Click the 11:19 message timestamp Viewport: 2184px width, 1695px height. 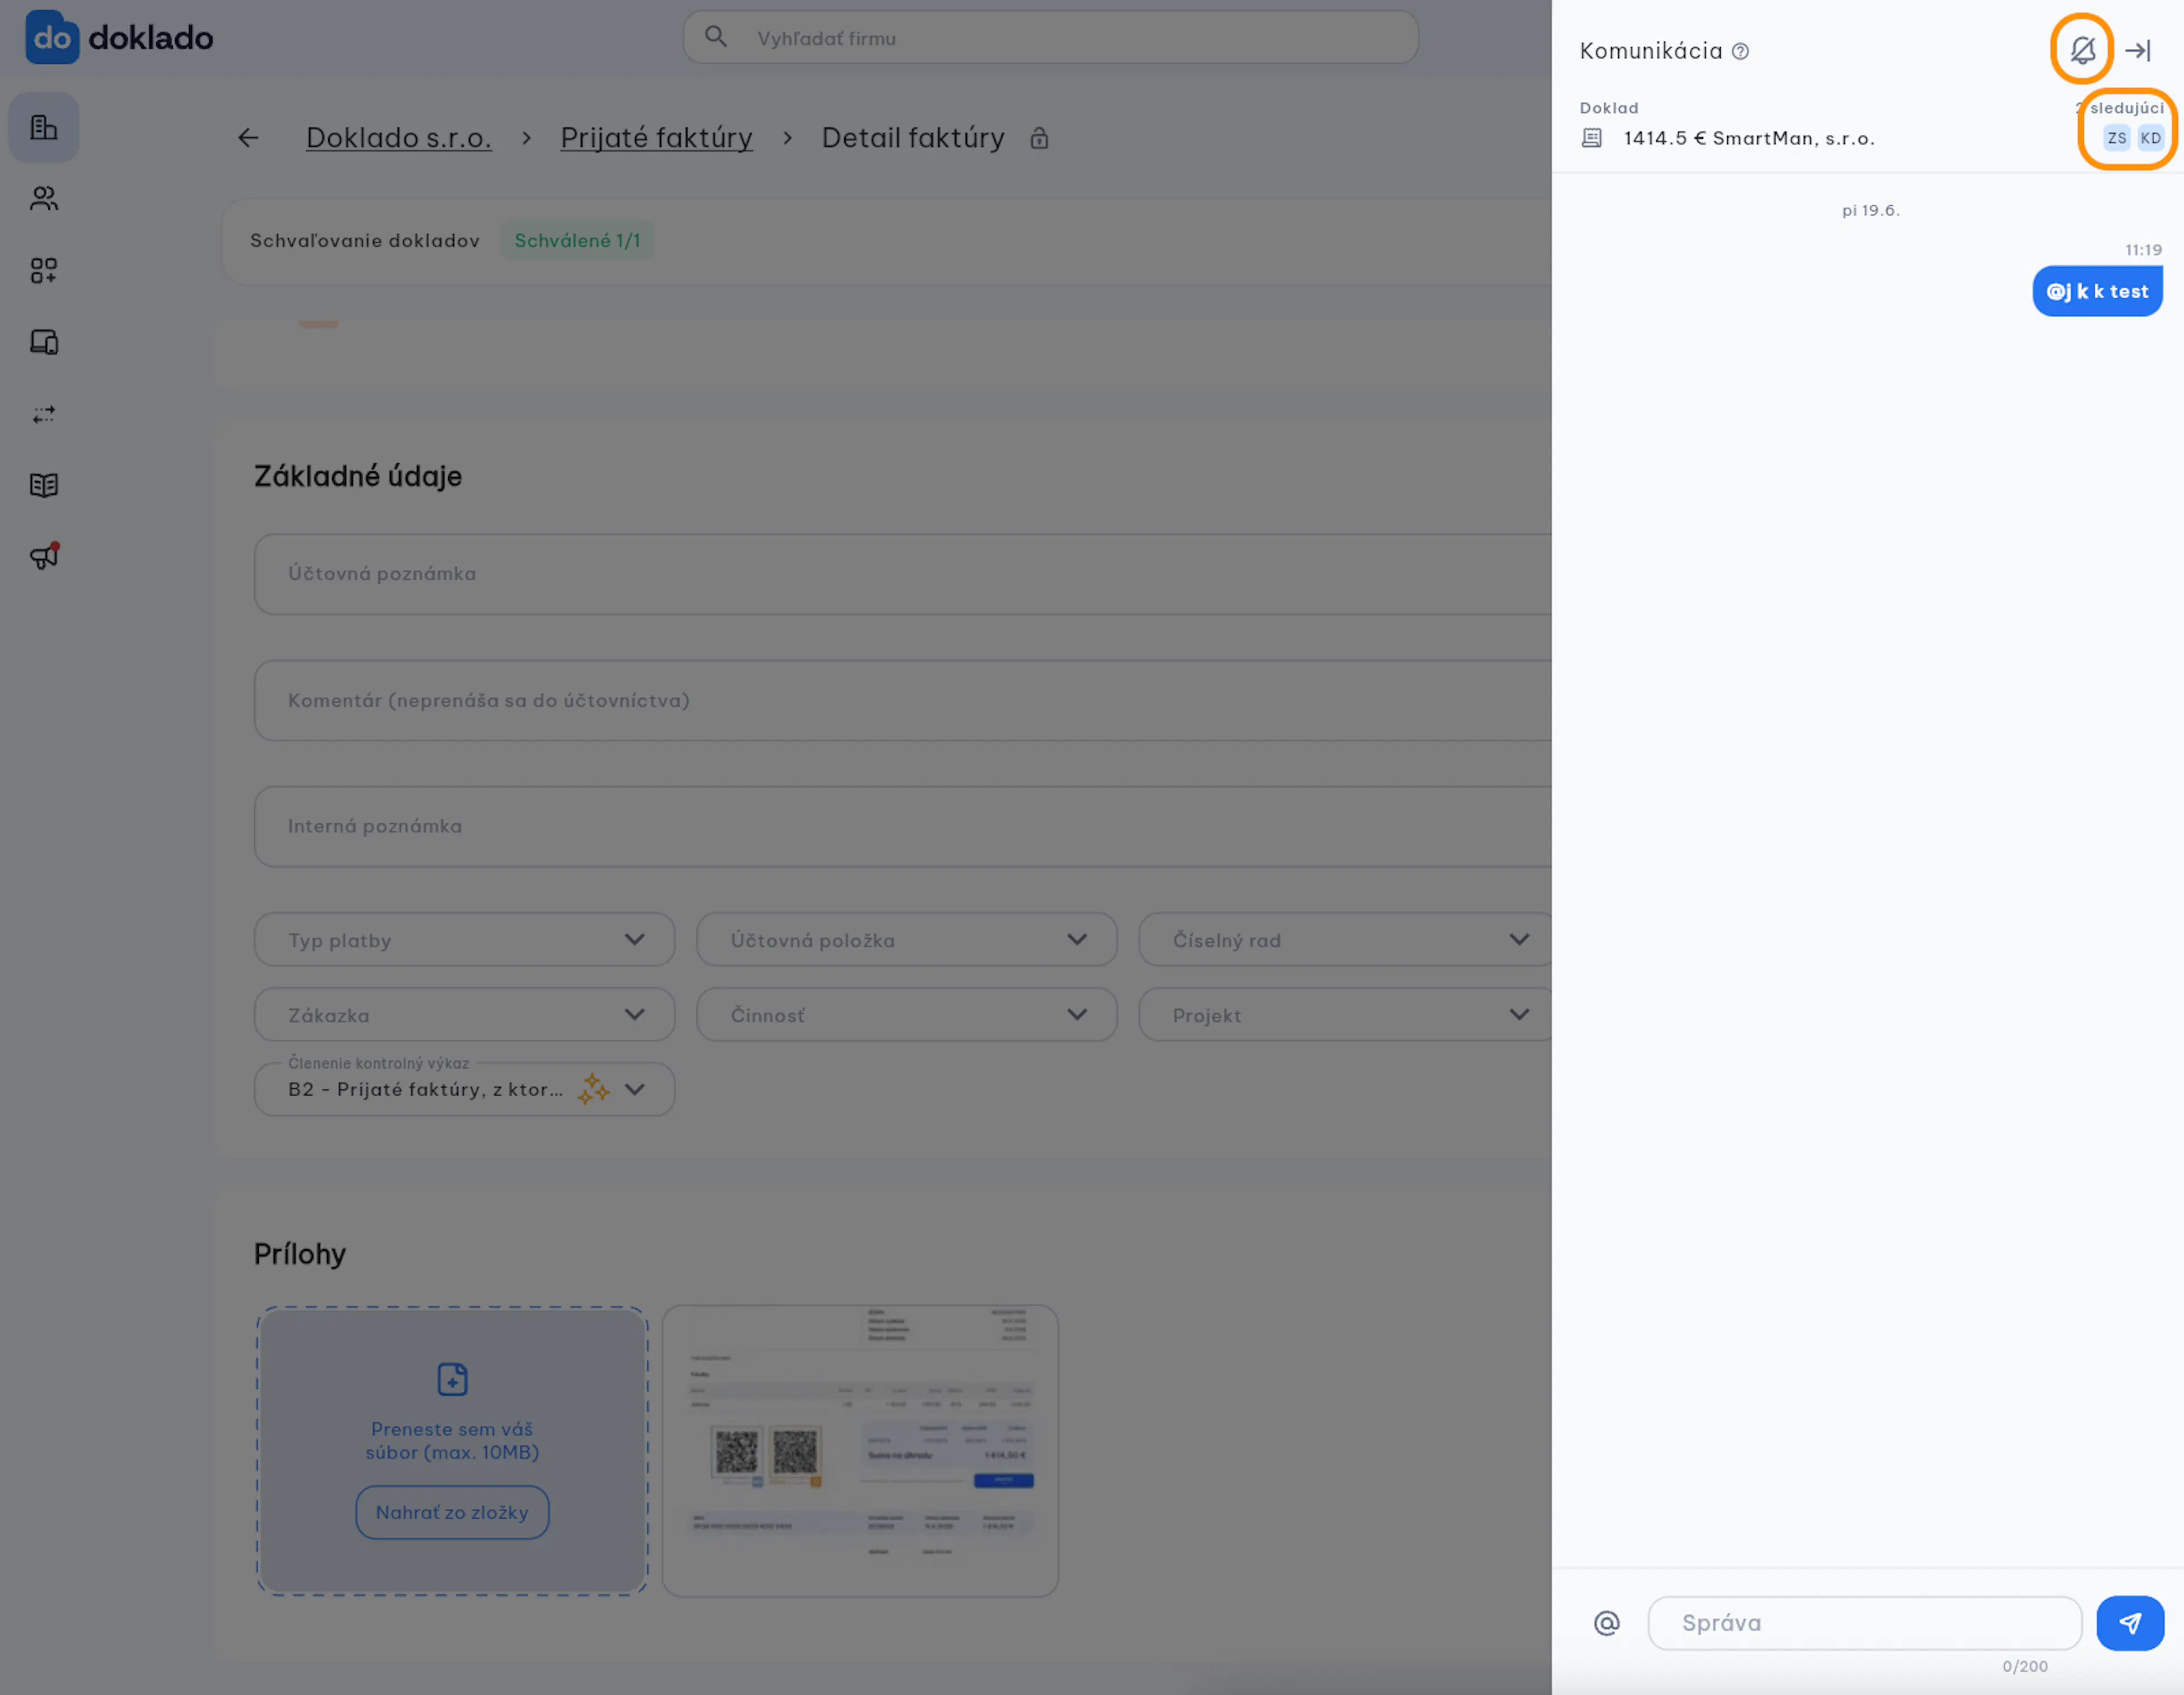tap(2144, 250)
